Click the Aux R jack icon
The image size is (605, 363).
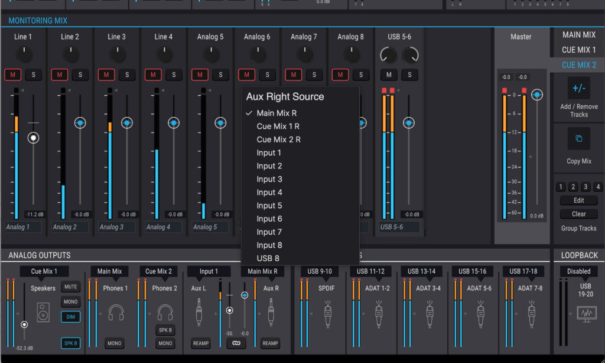(x=271, y=312)
